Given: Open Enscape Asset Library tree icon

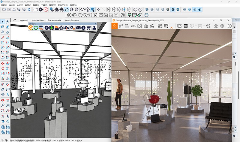Looking at the screenshot, I should [52, 28].
